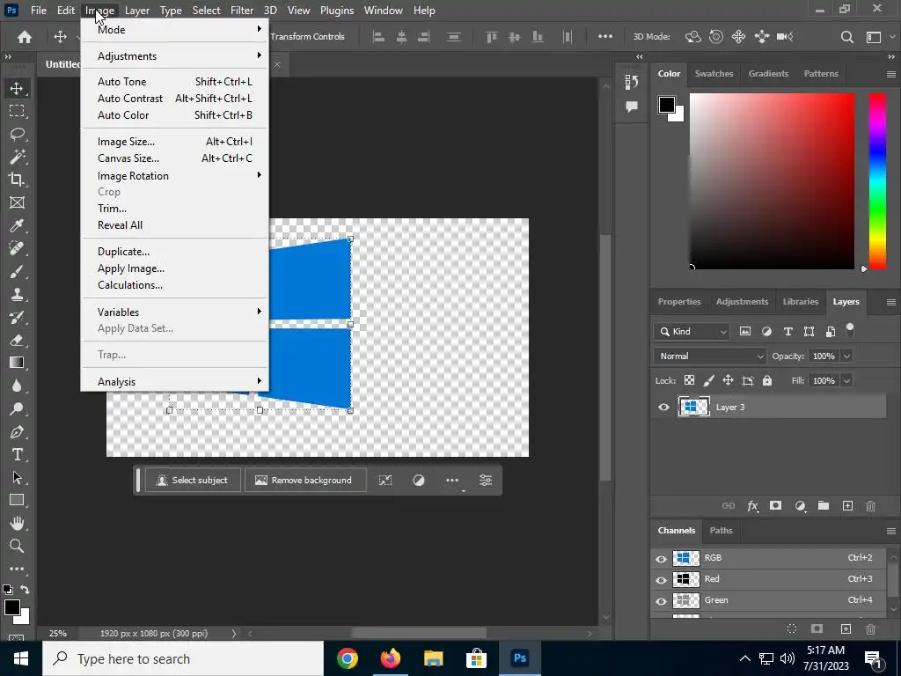Choose Canvas Size from the menu
Screen dimensions: 901x676
pos(175,158)
